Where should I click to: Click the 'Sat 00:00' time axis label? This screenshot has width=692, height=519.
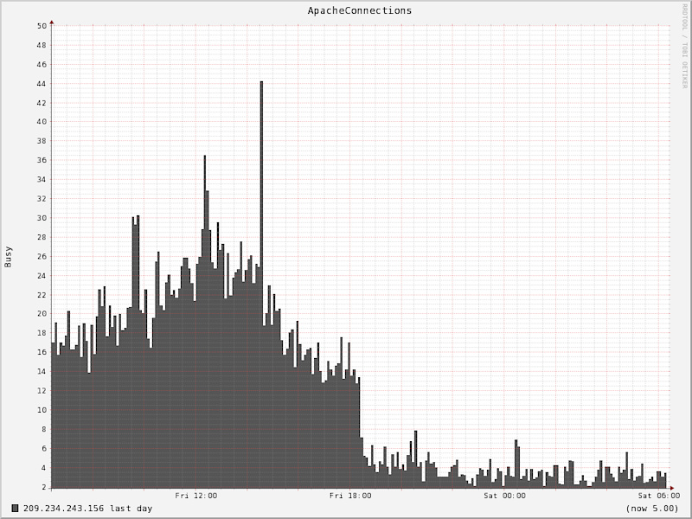[x=504, y=496]
